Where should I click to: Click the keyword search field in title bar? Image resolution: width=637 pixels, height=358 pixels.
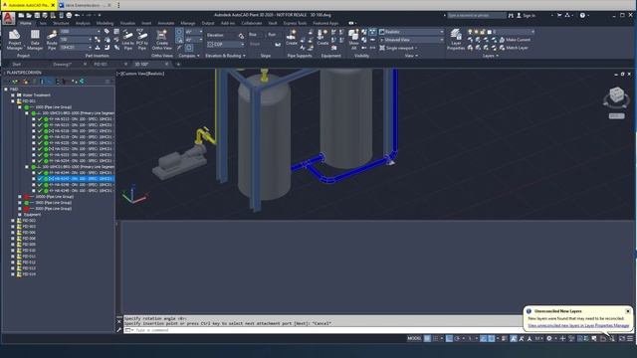(477, 16)
